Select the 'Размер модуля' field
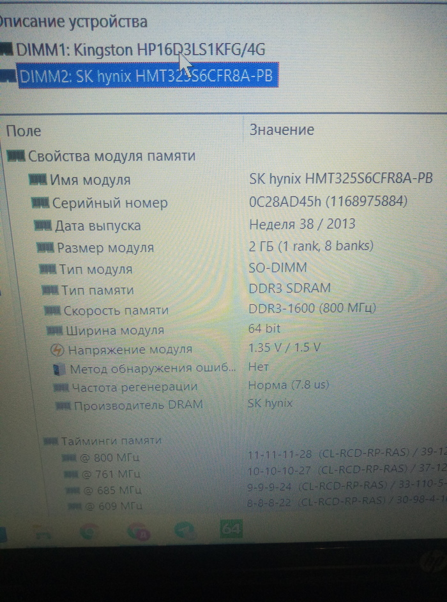Viewport: 447px width, 602px height. point(105,248)
